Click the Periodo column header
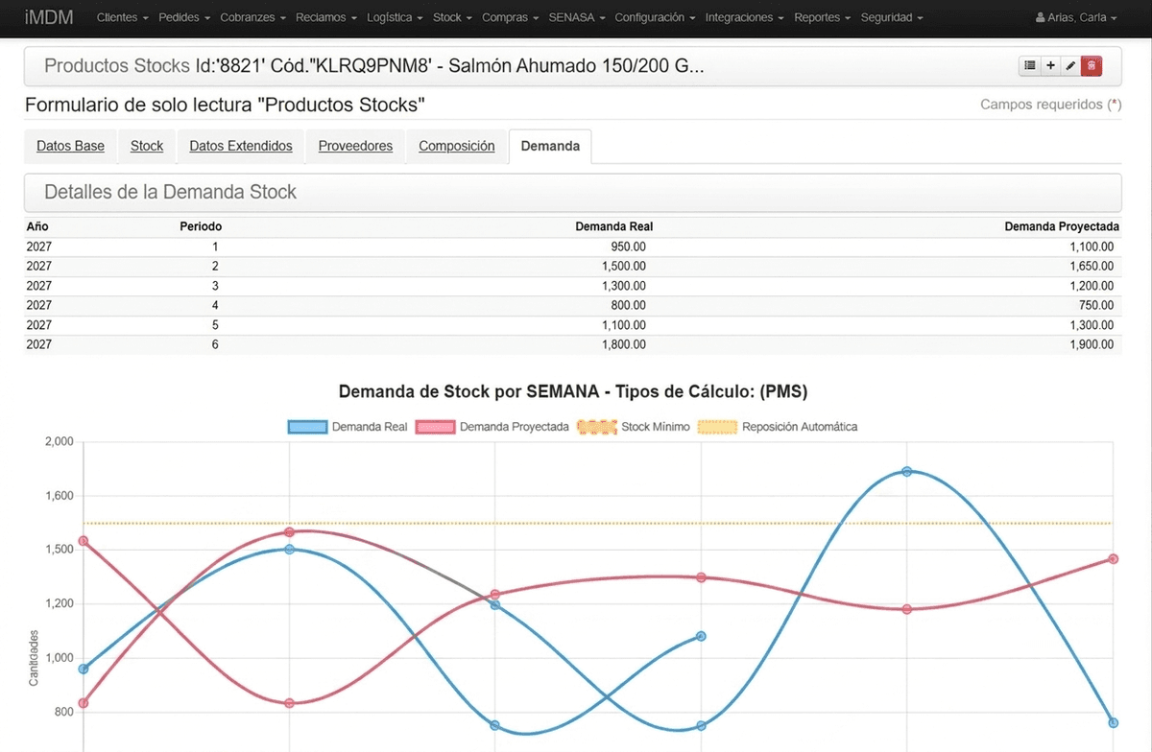The width and height of the screenshot is (1152, 752). point(201,227)
